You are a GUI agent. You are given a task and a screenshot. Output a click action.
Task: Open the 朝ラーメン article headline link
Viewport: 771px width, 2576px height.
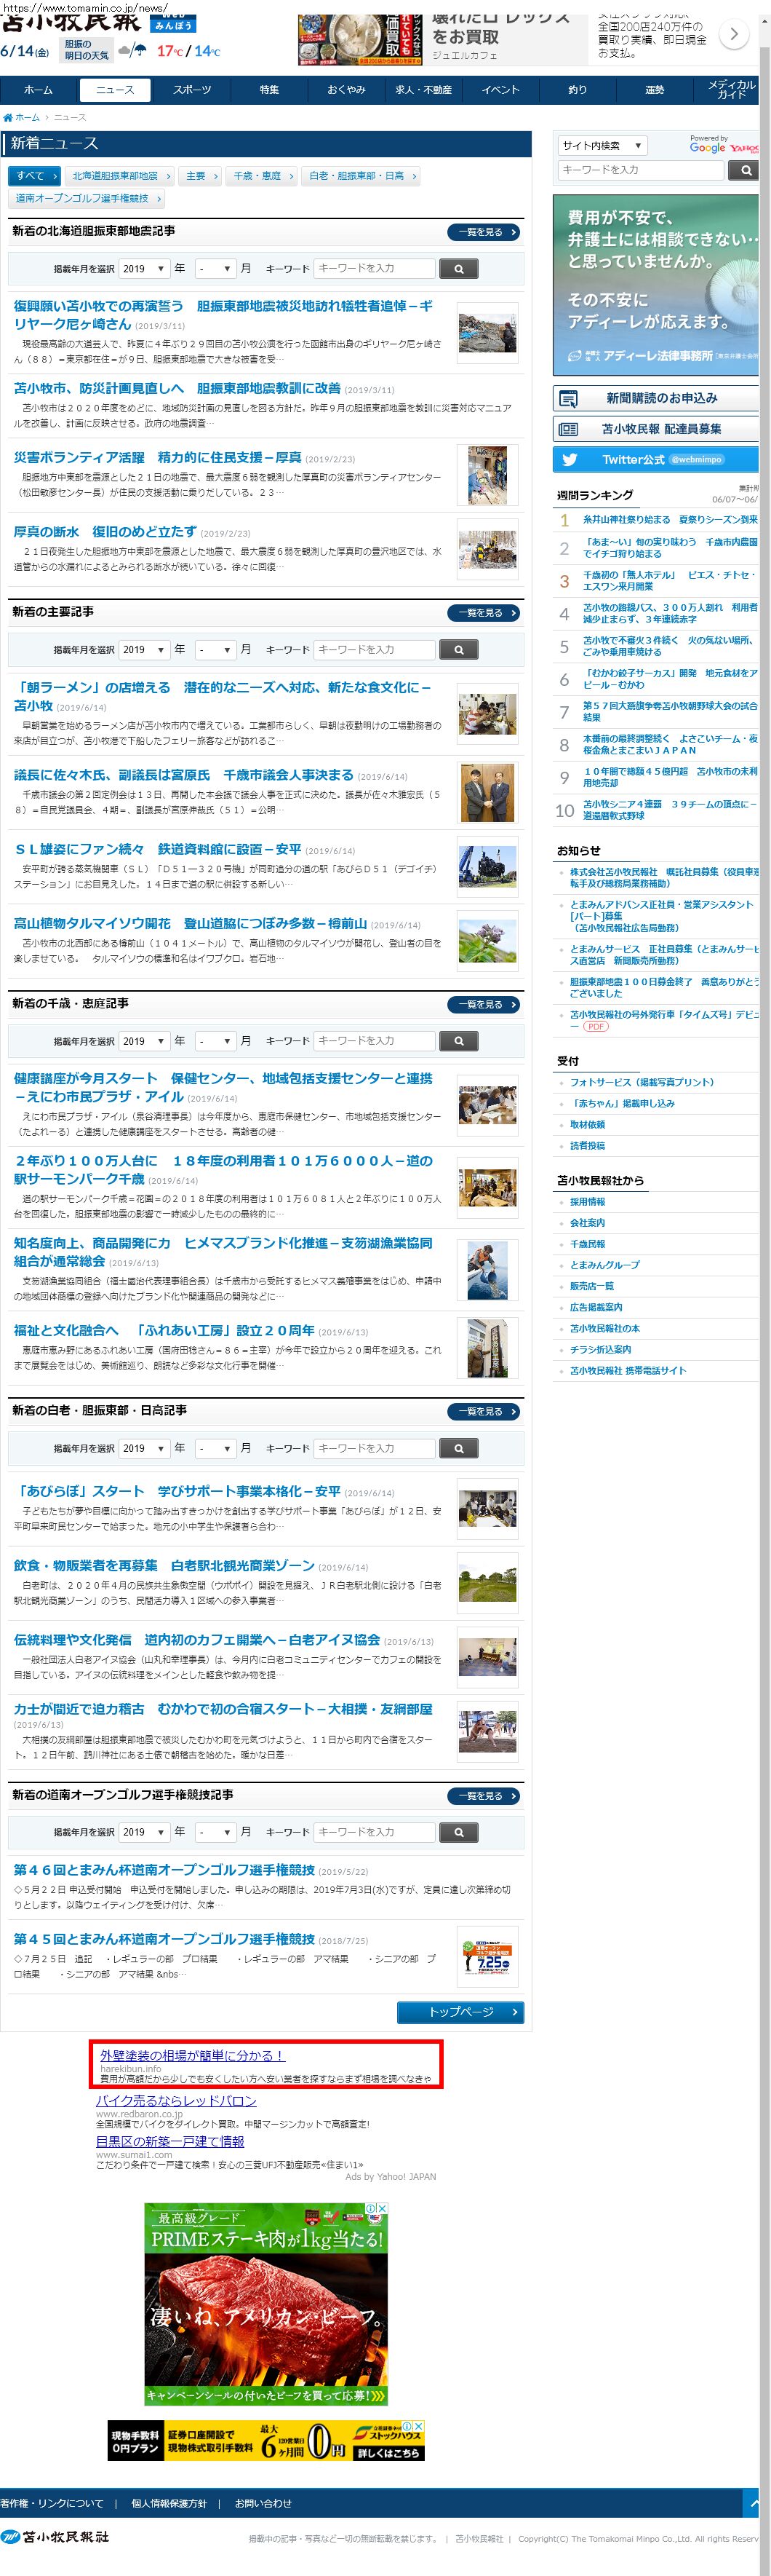(223, 687)
